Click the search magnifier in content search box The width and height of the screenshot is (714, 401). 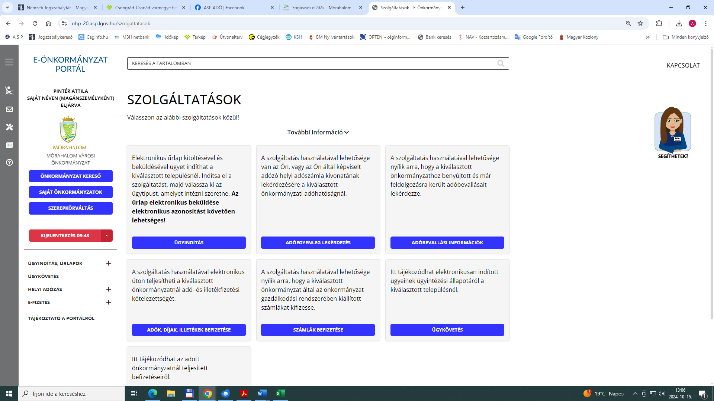tap(501, 63)
